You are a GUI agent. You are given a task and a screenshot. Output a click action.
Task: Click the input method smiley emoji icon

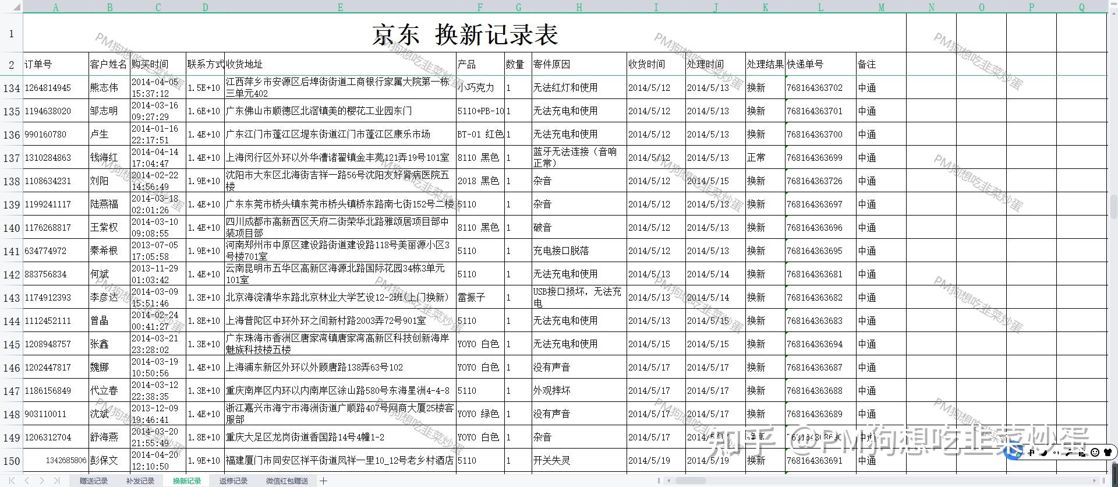click(x=1095, y=452)
